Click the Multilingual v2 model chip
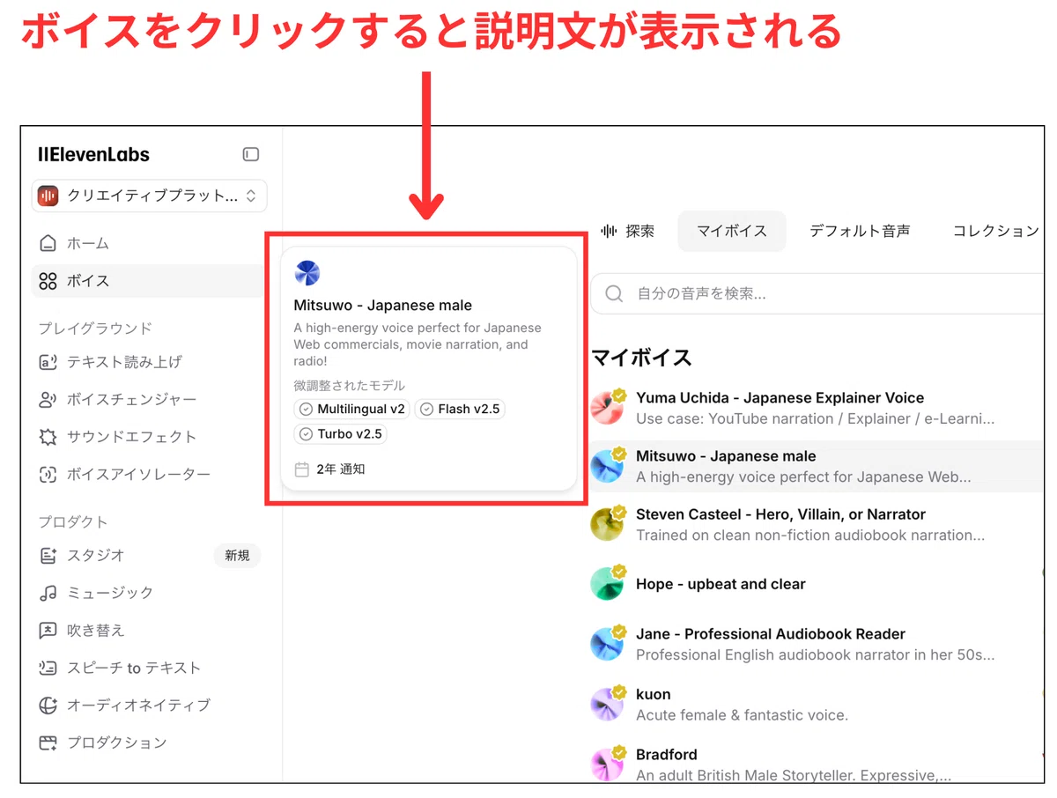Screen dimensions: 1057x798 tap(352, 410)
